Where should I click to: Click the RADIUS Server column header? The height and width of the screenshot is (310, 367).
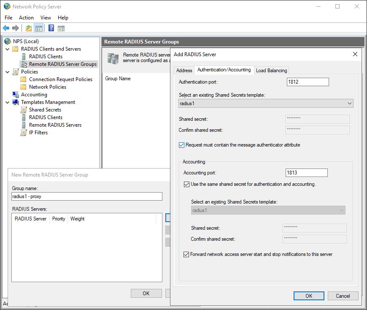(31, 219)
